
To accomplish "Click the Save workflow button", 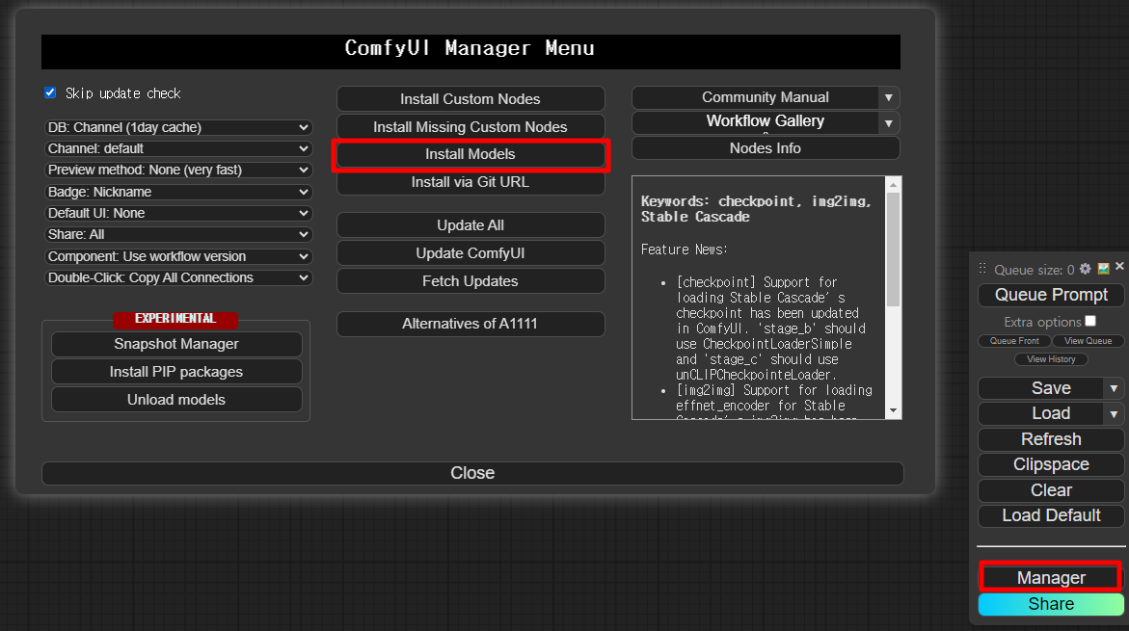I will coord(1040,388).
